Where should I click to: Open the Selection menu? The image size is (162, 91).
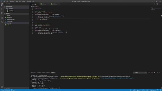click(12, 1)
